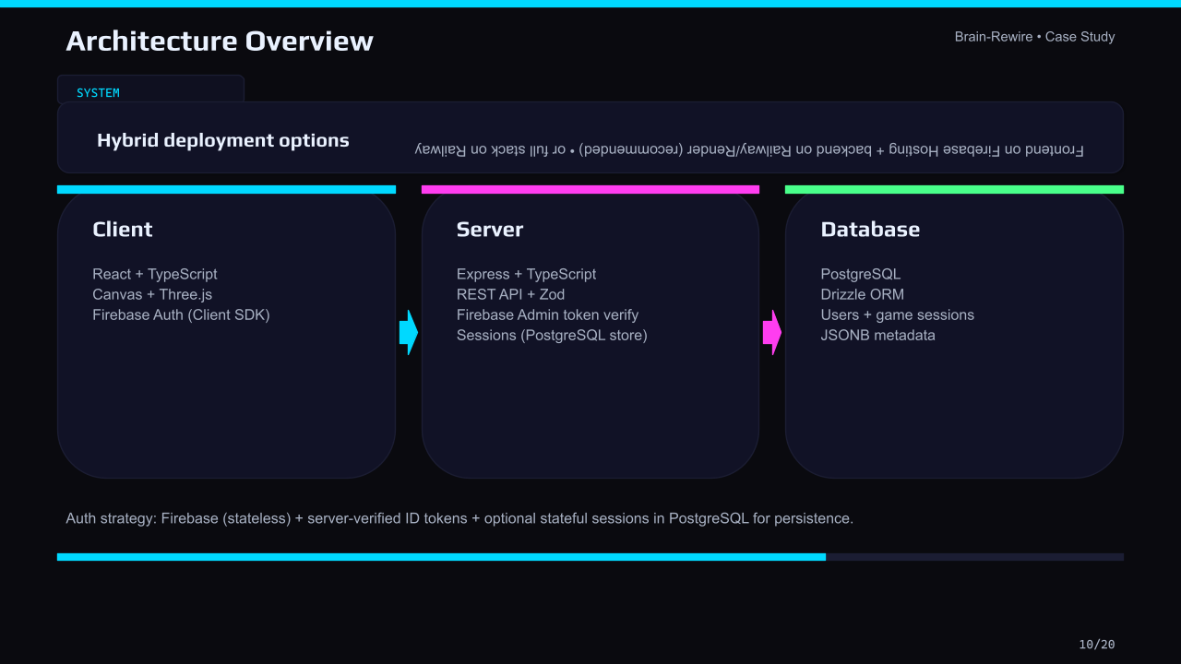The width and height of the screenshot is (1181, 664).
Task: Click the 10/20 slide counter
Action: pos(1097,645)
